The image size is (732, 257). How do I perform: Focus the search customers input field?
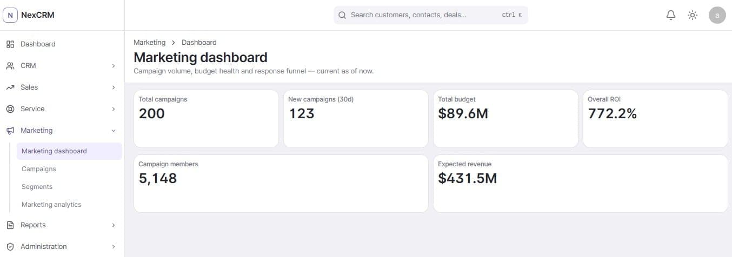point(430,15)
